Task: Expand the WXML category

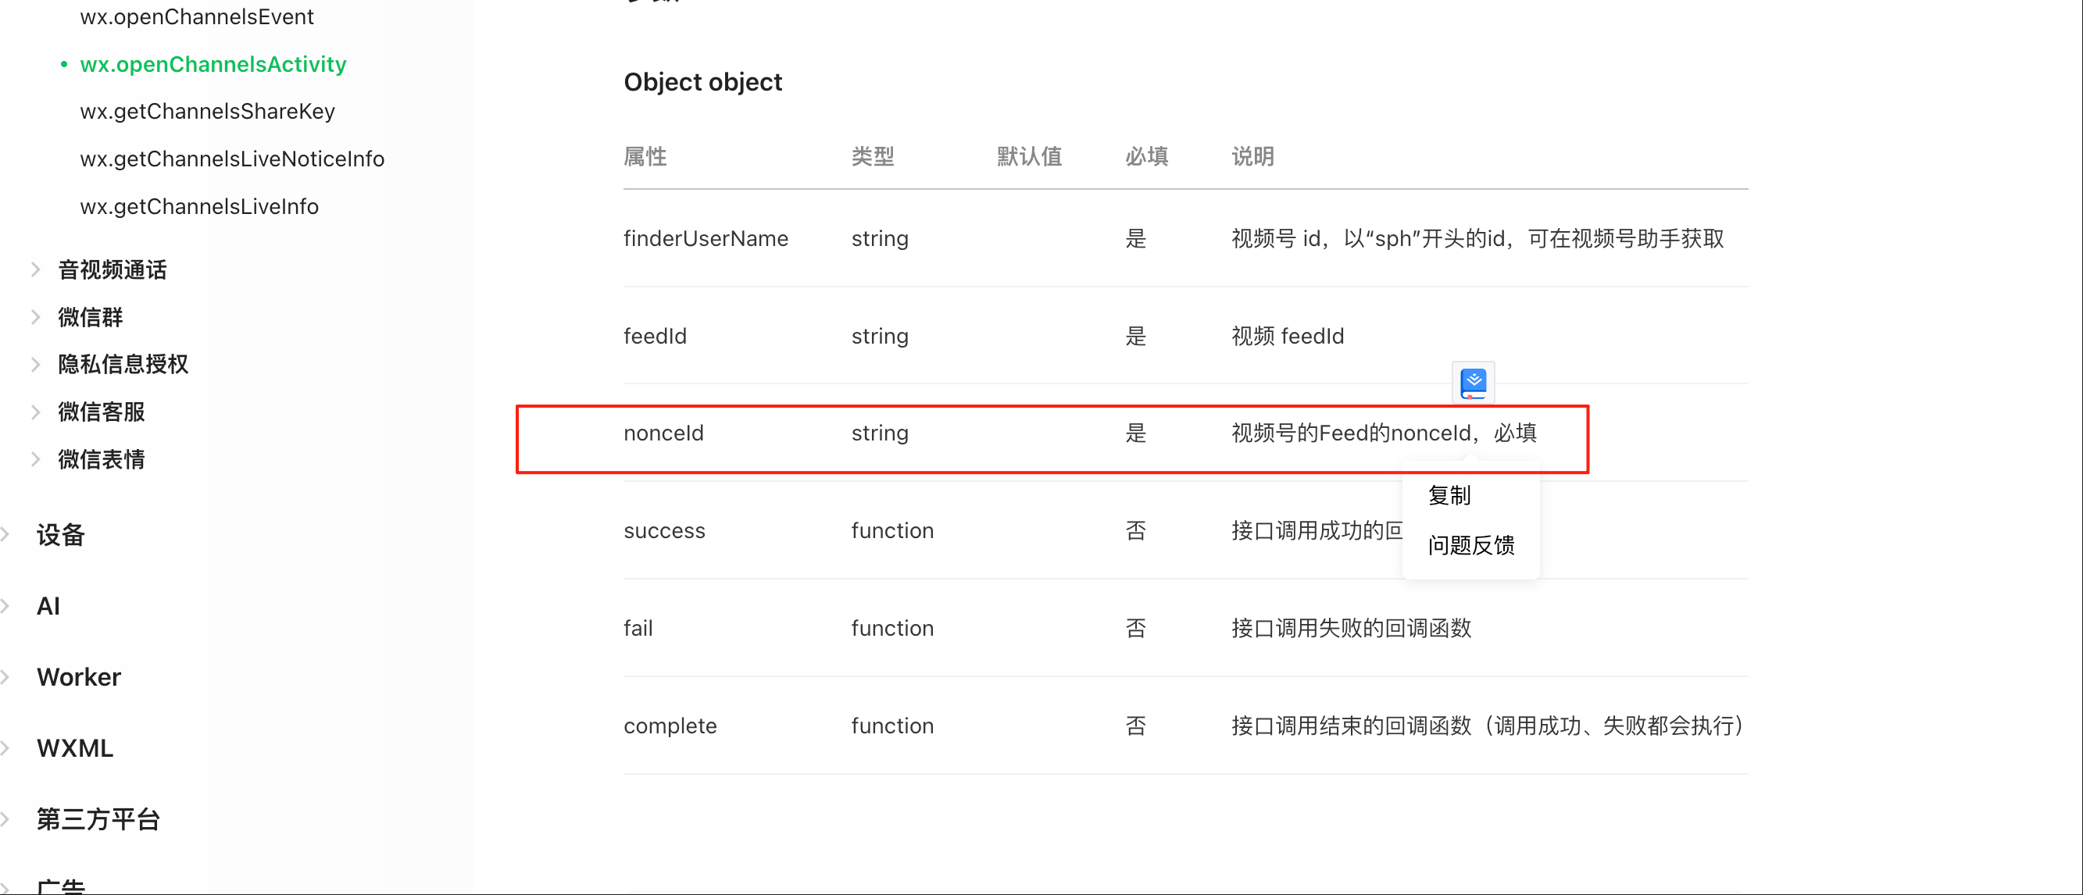Action: pos(74,748)
